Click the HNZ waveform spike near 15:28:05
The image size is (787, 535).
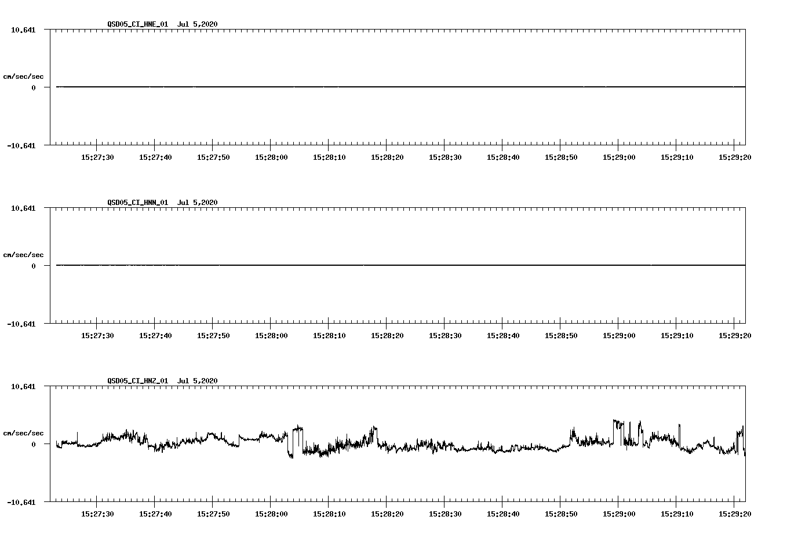point(298,428)
